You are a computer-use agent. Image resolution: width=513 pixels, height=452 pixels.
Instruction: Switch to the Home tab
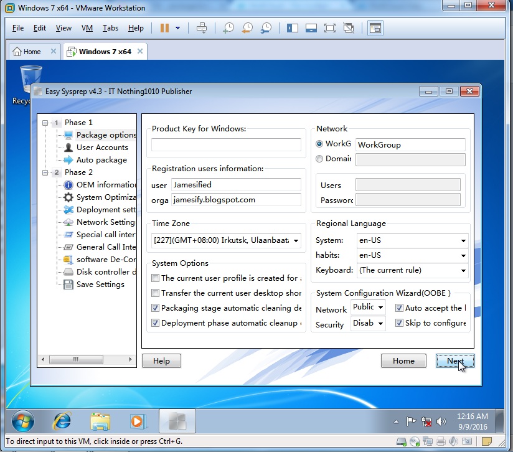click(x=31, y=52)
